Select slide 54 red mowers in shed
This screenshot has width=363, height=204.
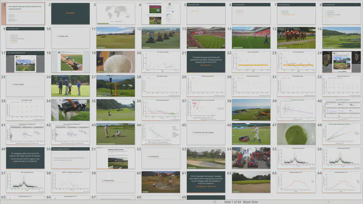coord(251,158)
